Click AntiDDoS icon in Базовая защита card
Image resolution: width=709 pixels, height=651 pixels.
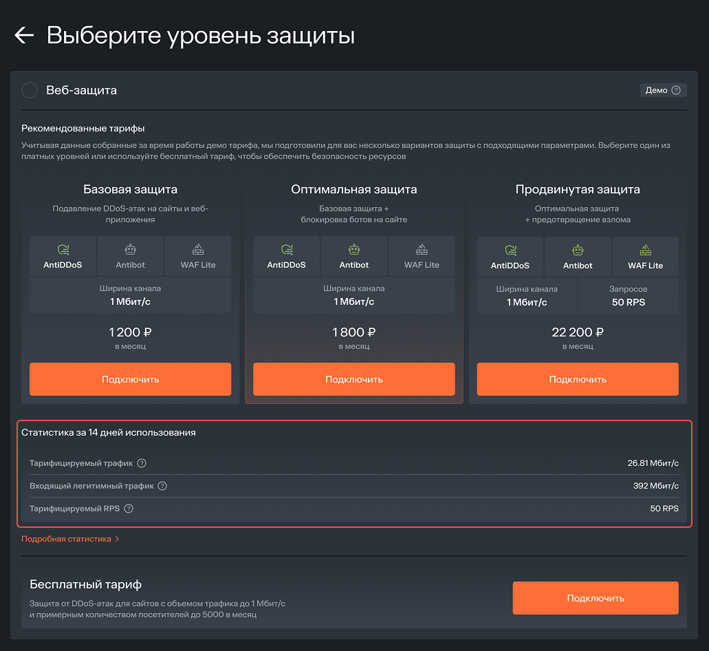[x=63, y=250]
